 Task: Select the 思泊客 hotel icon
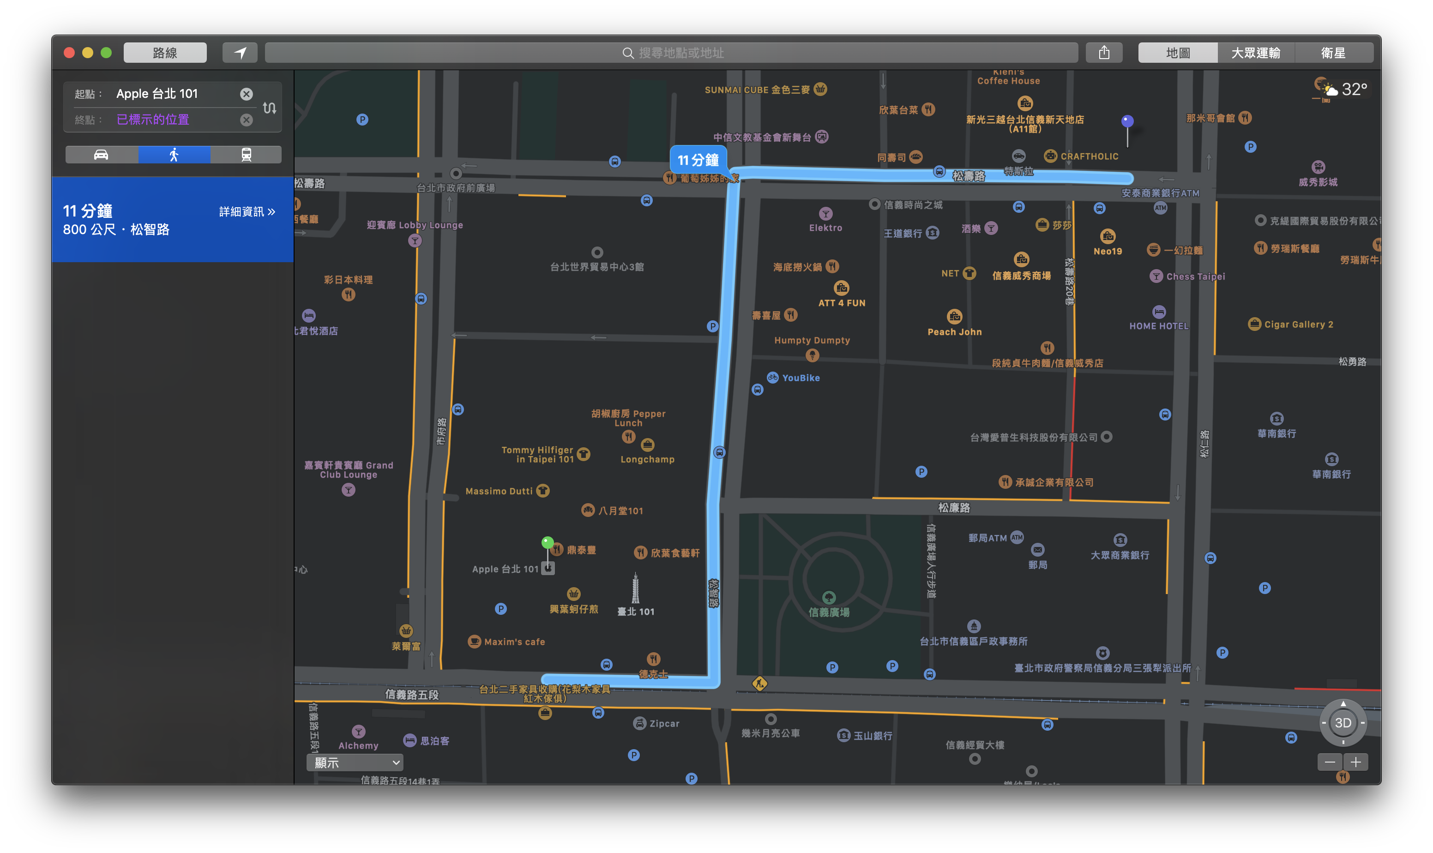(x=410, y=741)
